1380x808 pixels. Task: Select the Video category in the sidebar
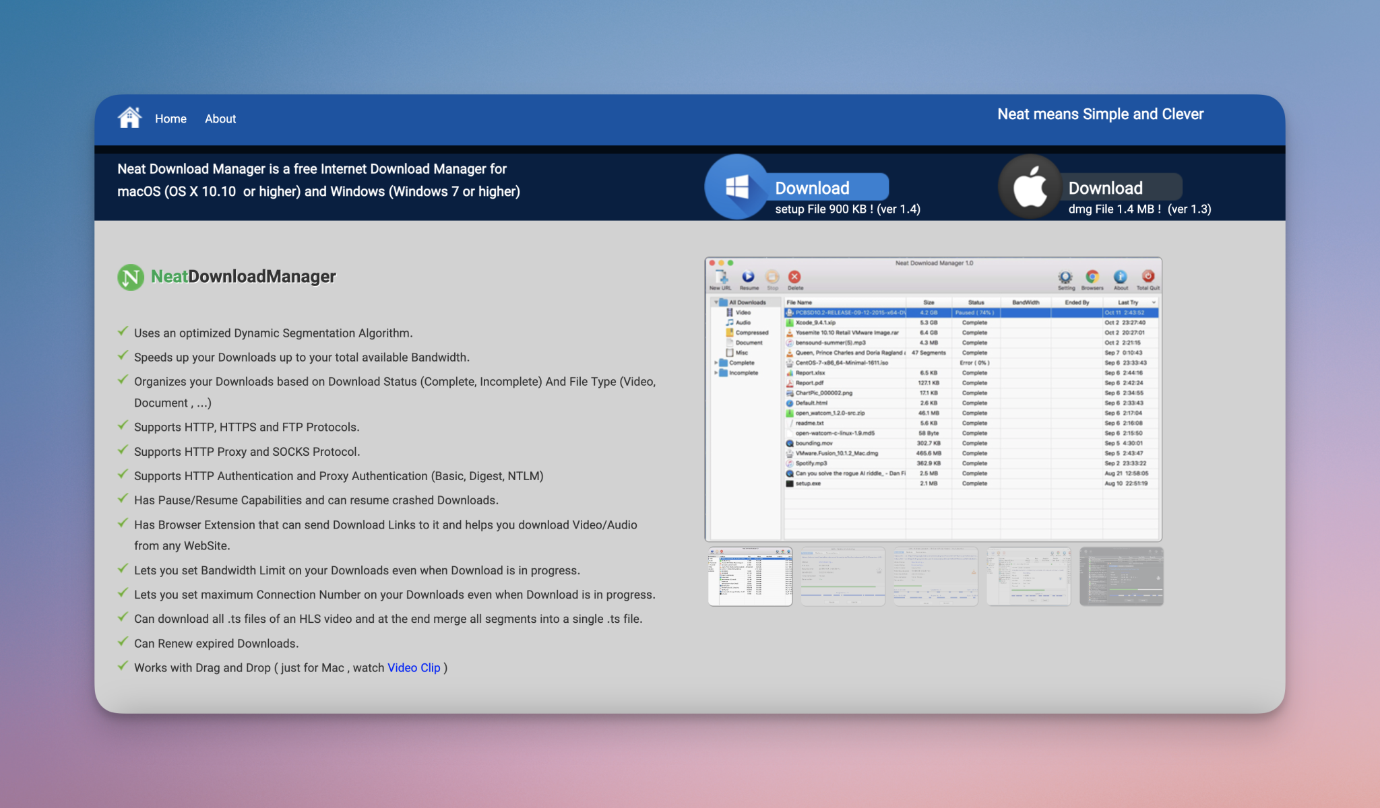[743, 312]
